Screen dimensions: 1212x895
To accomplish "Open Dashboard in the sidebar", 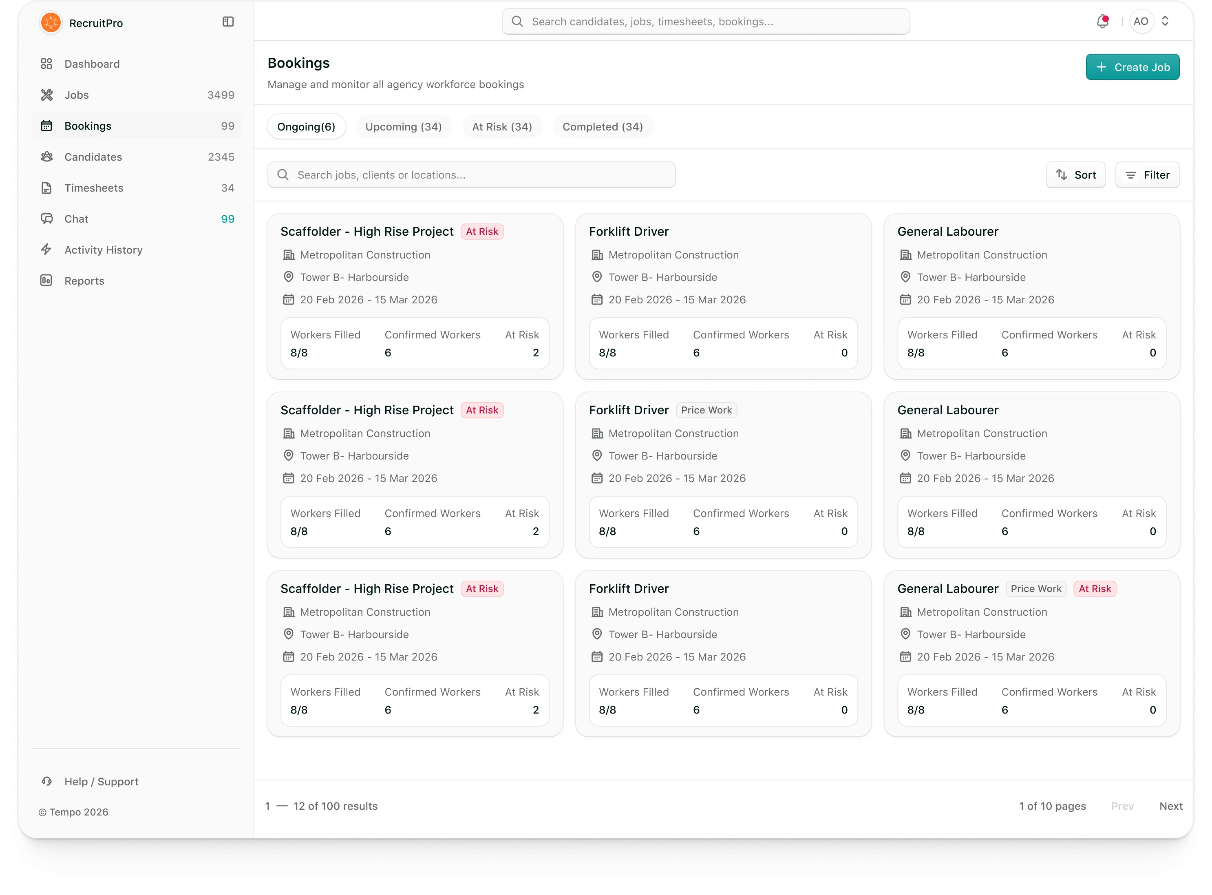I will pyautogui.click(x=137, y=64).
